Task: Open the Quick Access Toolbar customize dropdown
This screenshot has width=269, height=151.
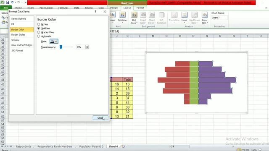Action: pos(26,3)
